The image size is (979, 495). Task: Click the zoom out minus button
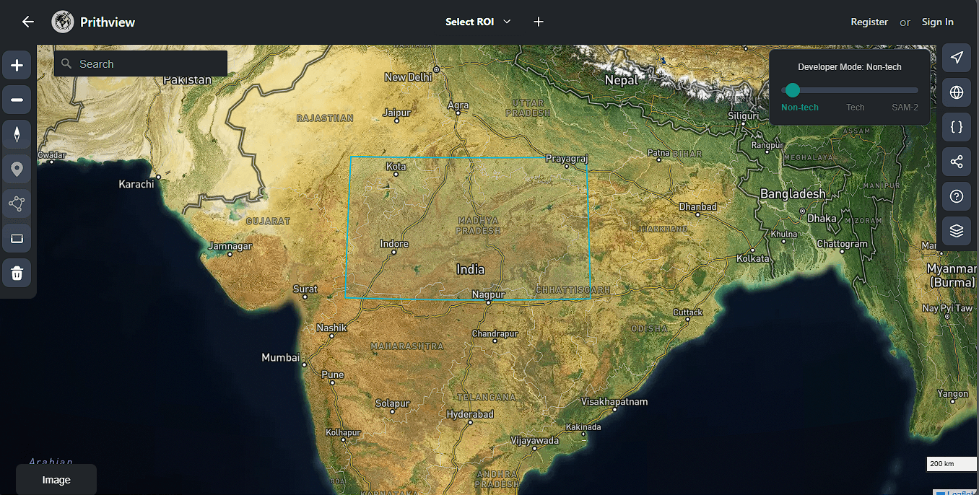tap(17, 100)
